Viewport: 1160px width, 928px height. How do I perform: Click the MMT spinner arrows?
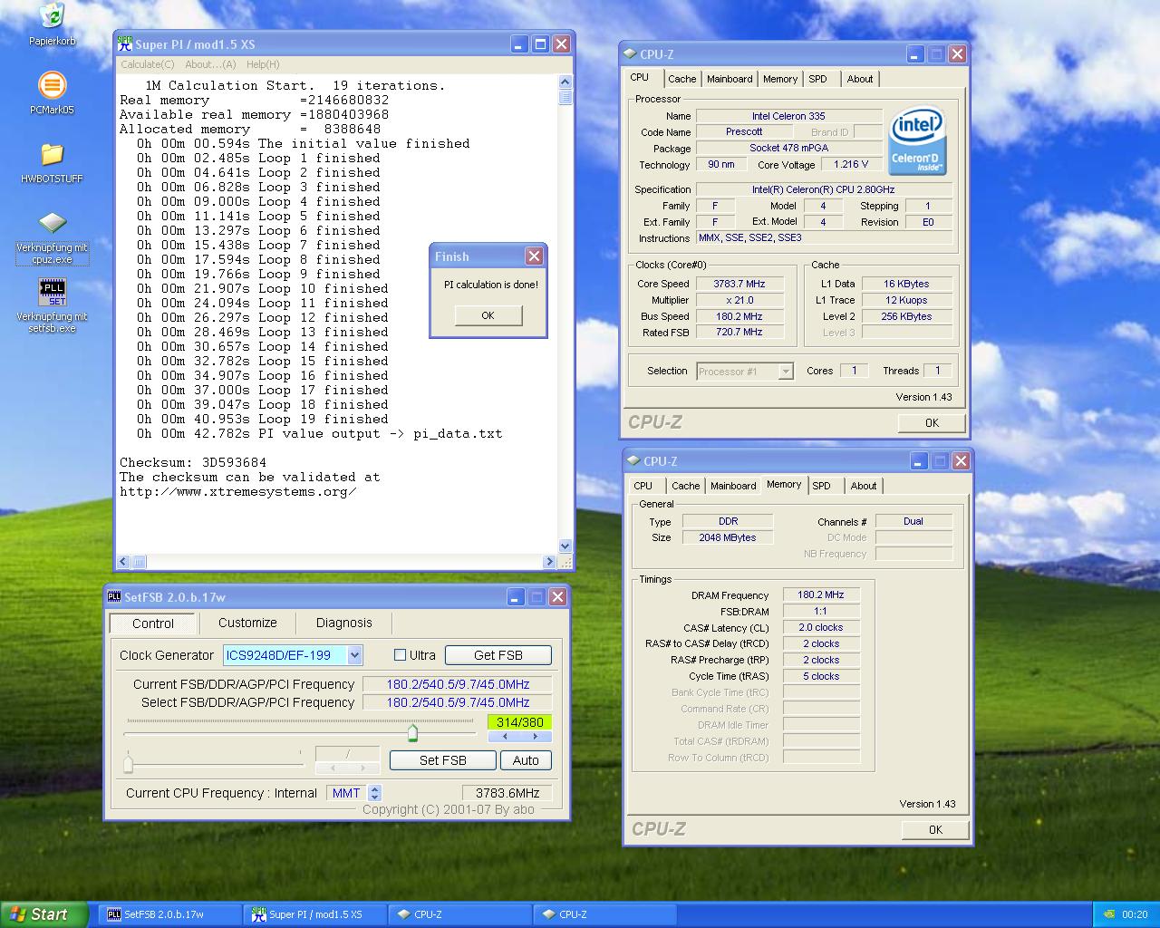pyautogui.click(x=375, y=793)
